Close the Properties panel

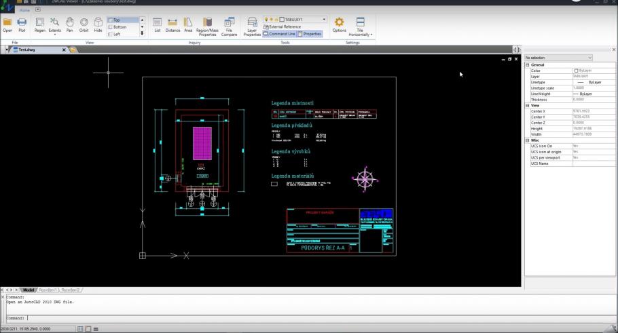[614, 50]
